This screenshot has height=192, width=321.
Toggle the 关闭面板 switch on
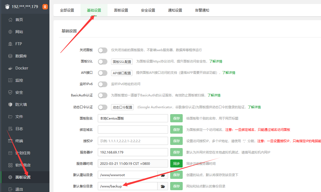pos(103,50)
